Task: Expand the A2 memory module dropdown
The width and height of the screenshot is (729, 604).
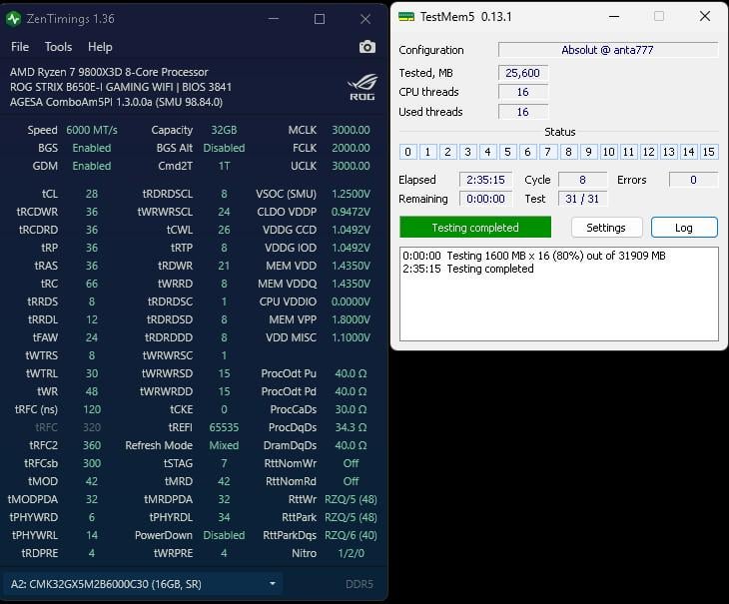Action: coord(273,583)
